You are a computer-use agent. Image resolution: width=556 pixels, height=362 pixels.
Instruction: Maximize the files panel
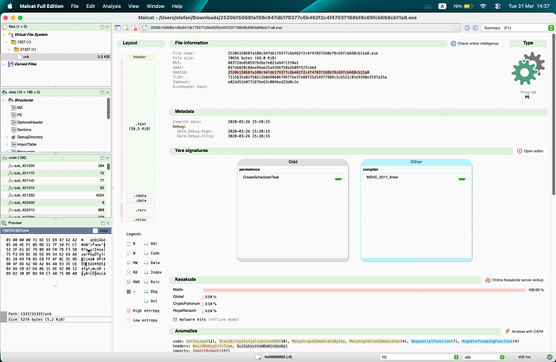(102, 26)
